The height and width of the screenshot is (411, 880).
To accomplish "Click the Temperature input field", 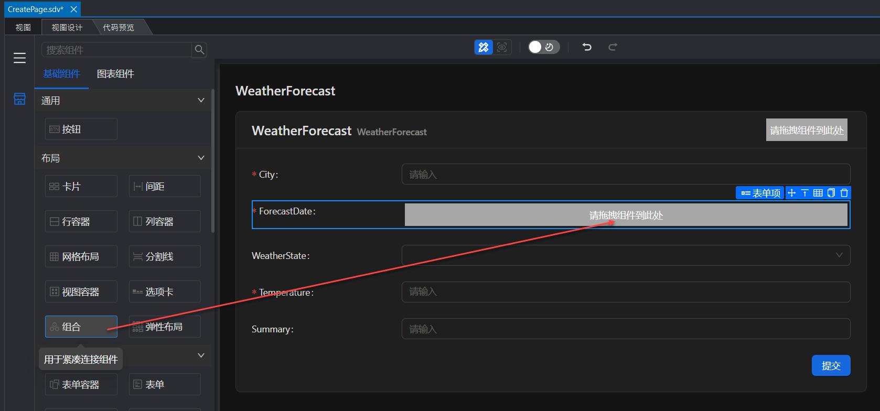I will click(x=626, y=292).
